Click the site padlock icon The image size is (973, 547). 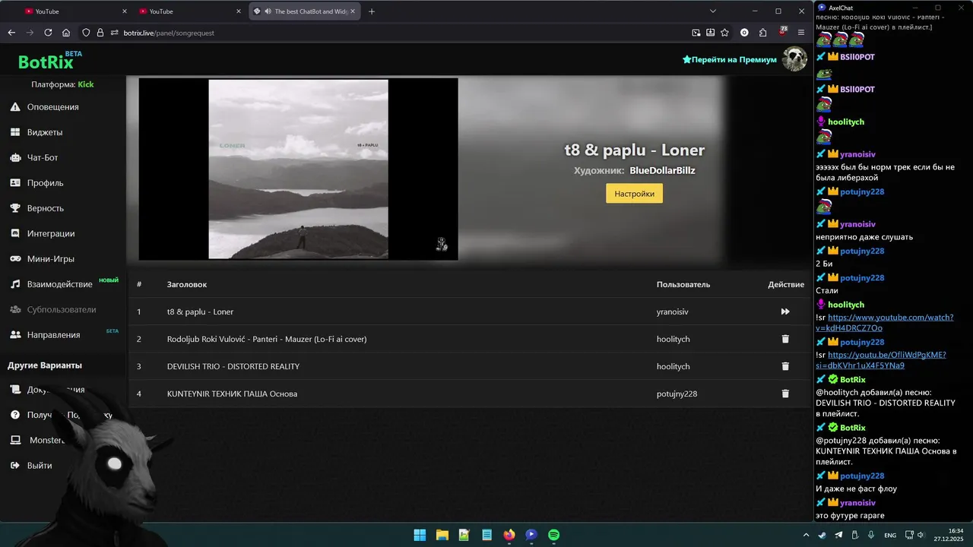tap(101, 33)
